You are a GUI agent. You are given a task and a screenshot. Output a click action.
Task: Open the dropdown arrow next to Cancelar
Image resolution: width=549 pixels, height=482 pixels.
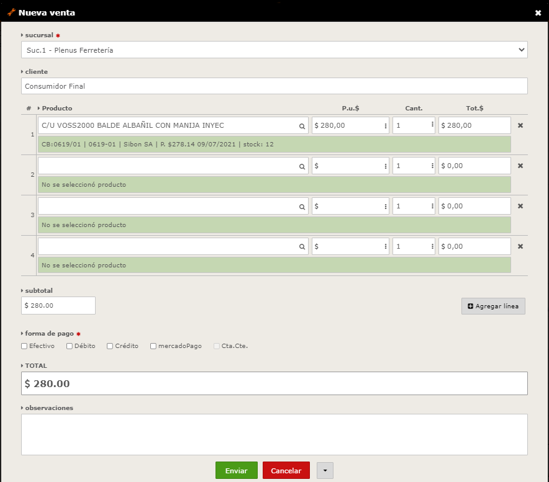coord(325,471)
